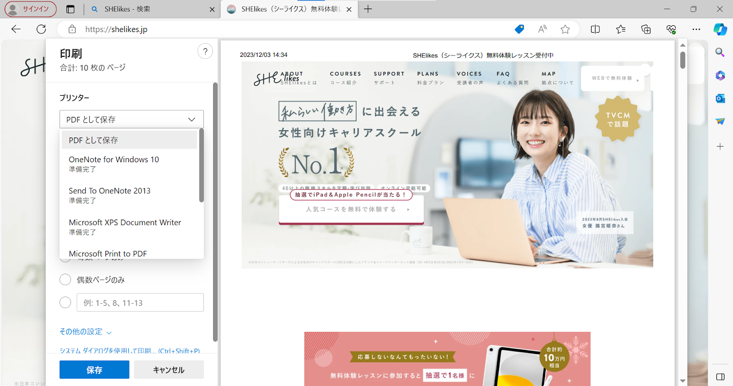Open the browser essentials heart icon
This screenshot has height=386, width=733.
click(x=671, y=29)
